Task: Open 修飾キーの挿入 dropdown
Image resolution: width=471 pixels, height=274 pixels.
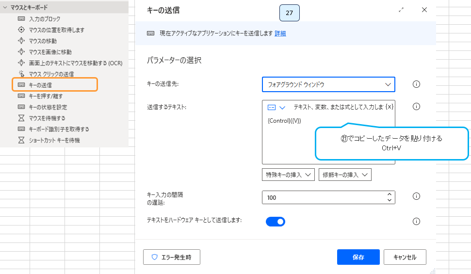Action: [x=345, y=175]
